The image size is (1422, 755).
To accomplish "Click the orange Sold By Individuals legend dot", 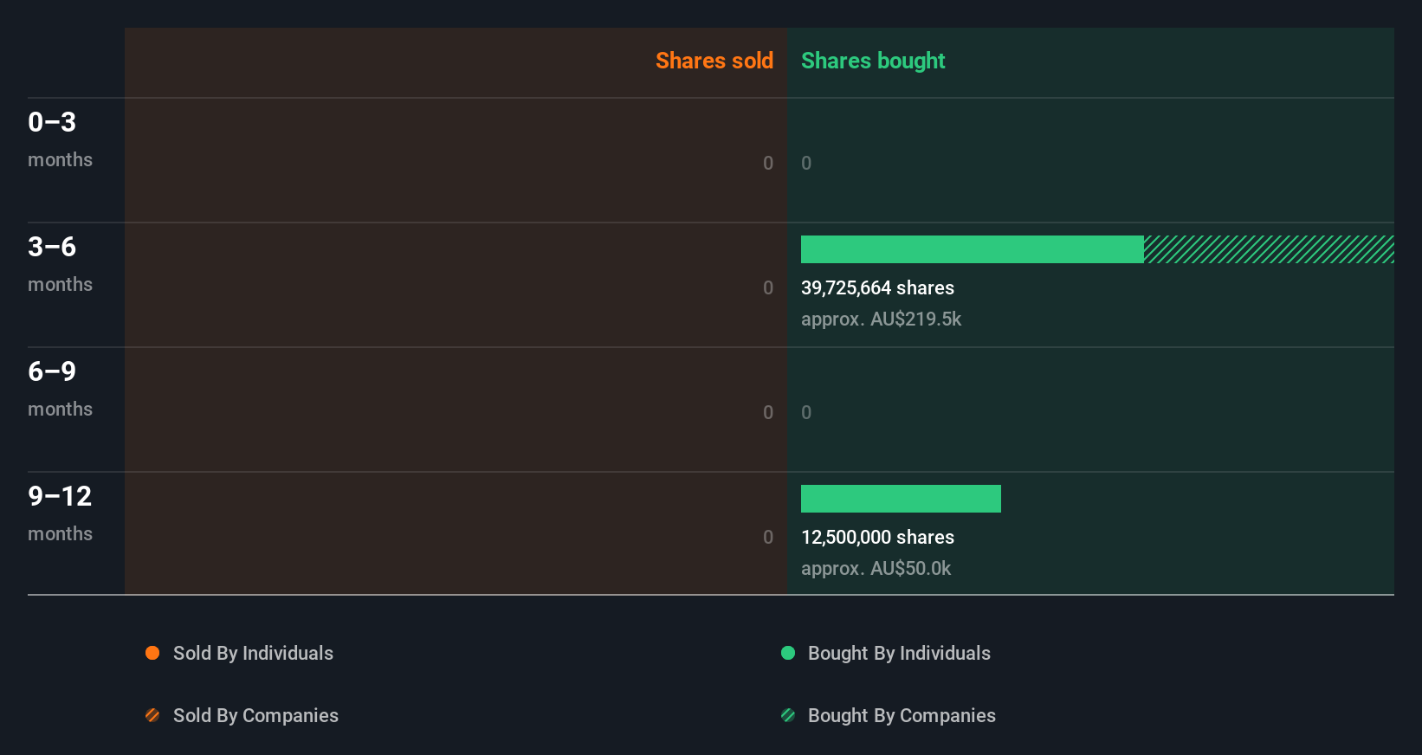I will coord(152,653).
